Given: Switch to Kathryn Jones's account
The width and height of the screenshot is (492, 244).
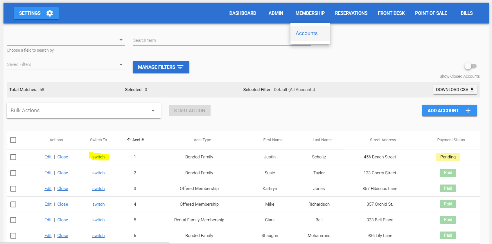Looking at the screenshot, I should [x=98, y=189].
